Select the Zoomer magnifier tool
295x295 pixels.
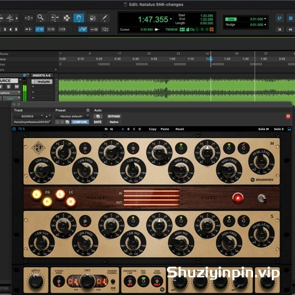coord(41,18)
